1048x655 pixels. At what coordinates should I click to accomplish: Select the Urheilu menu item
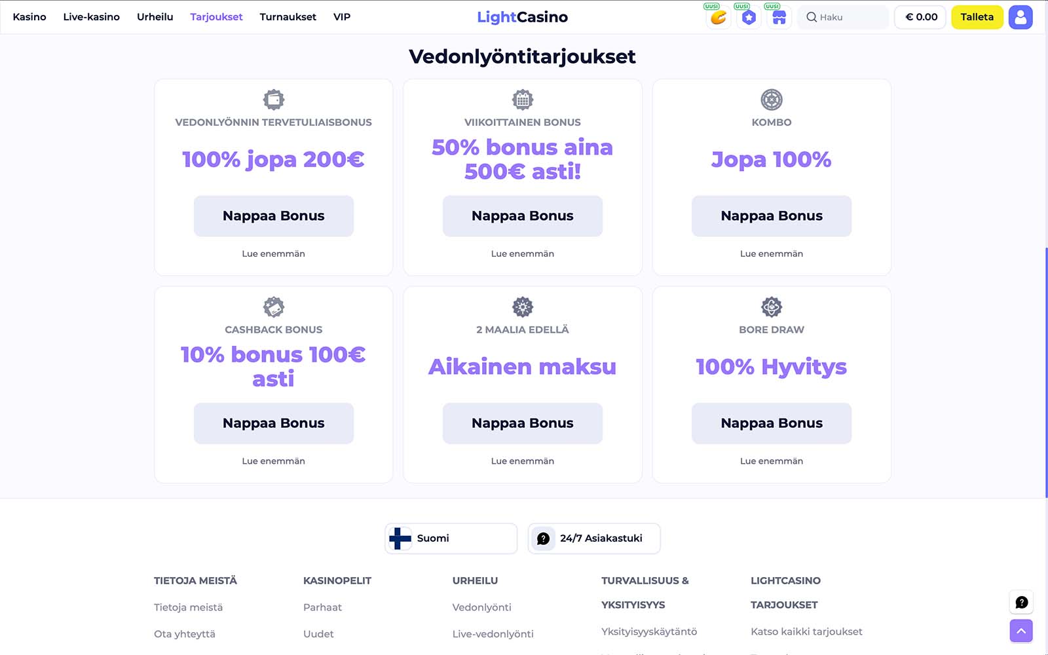coord(155,17)
